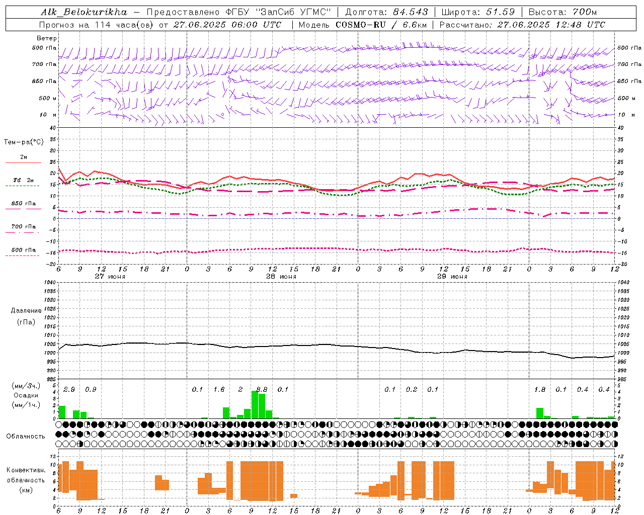Select the Тем-ра(°C) temperature panel label
Screen dimensions: 644x515
click(x=24, y=142)
